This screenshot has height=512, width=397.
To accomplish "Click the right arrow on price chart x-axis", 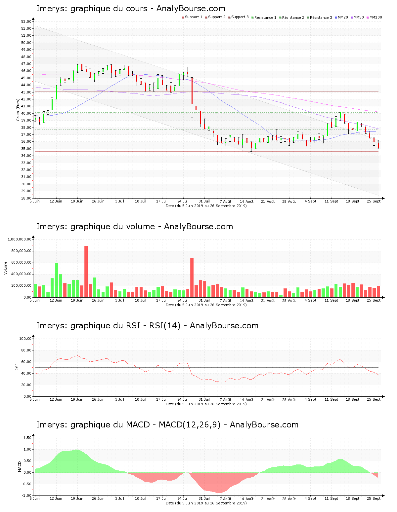I will tap(383, 199).
